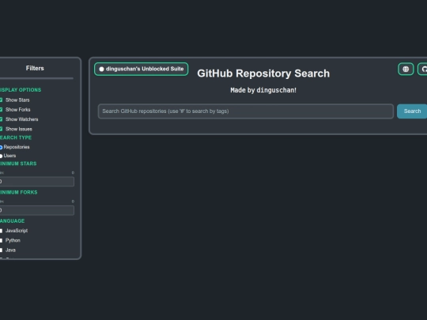Click the Minimum Stars section label
The height and width of the screenshot is (320, 427).
[18, 164]
